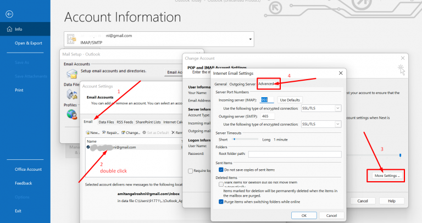The image size is (422, 223).
Task: Open the account selector dropdown for gmail.com
Action: click(251, 40)
